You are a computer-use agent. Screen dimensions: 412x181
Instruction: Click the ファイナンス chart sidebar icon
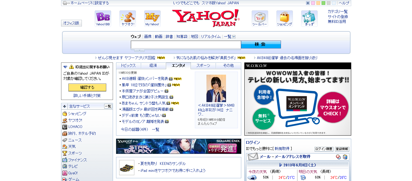coord(65,160)
